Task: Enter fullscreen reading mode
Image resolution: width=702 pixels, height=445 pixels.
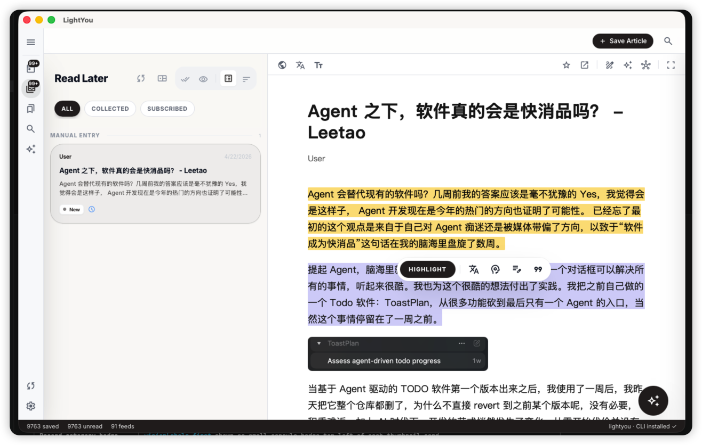Action: [x=671, y=65]
